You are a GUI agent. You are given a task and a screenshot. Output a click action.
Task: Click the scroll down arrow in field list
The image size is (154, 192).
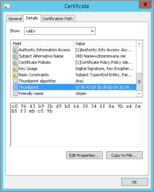pyautogui.click(x=139, y=94)
